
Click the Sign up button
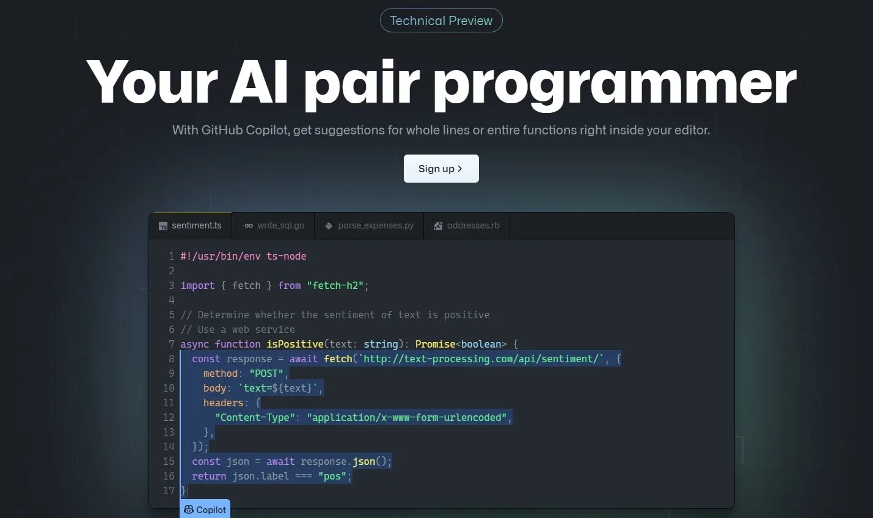(441, 169)
